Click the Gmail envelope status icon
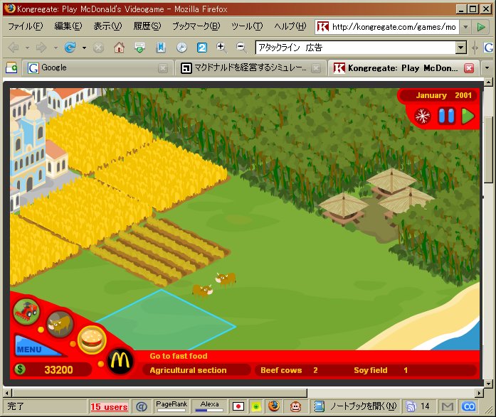This screenshot has width=496, height=417. [448, 406]
